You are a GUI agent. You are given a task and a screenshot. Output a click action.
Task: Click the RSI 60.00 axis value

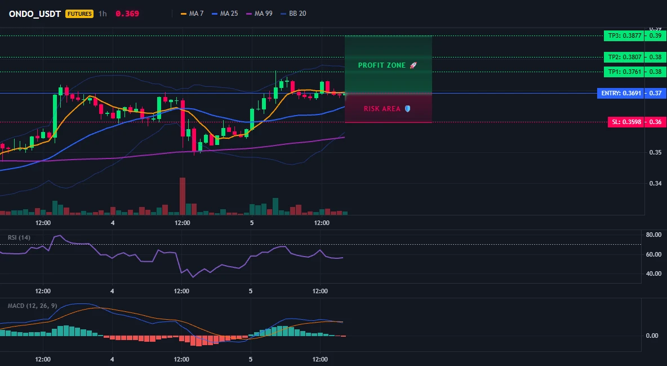(653, 254)
